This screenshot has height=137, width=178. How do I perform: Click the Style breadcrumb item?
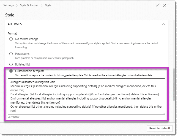point(48,5)
